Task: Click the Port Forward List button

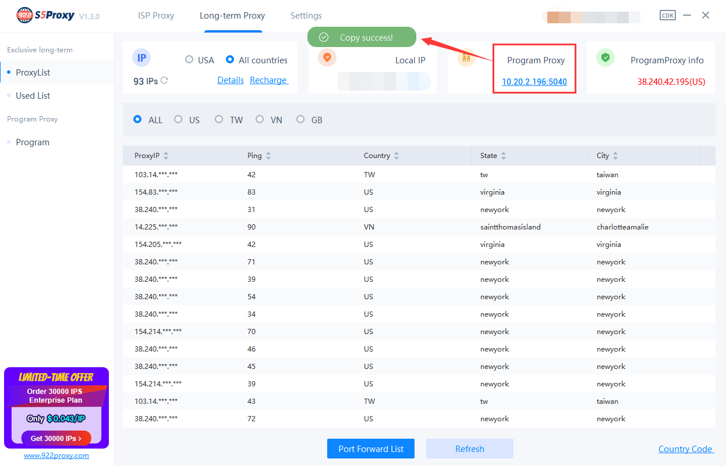Action: 371,449
